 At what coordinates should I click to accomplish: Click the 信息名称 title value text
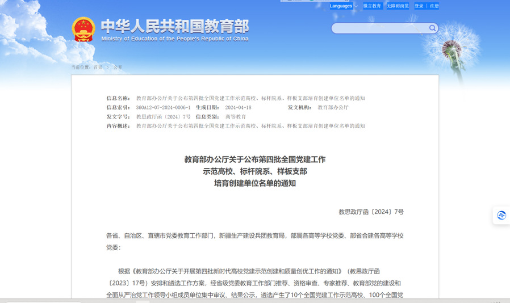[x=250, y=98]
